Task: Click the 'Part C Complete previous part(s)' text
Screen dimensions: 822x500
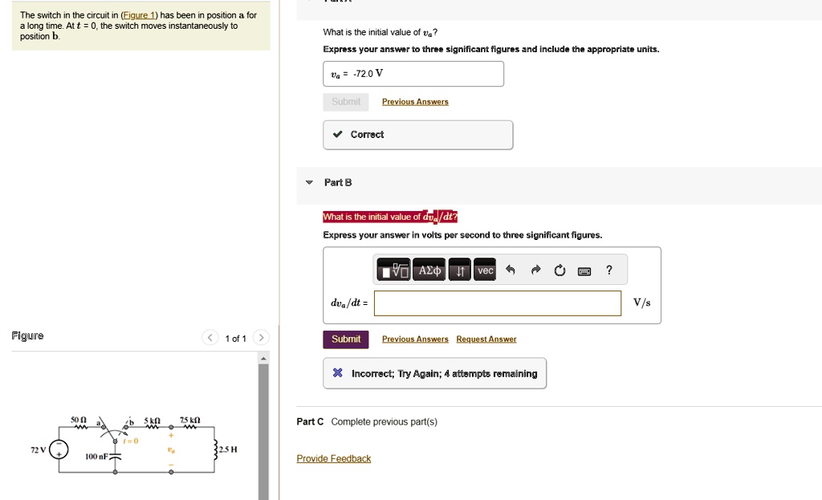Action: [x=367, y=422]
